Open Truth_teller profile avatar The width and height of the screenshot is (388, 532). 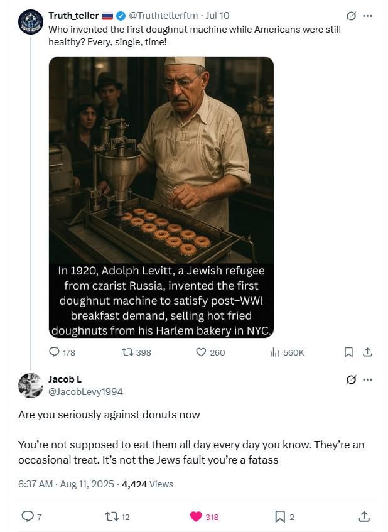[31, 22]
